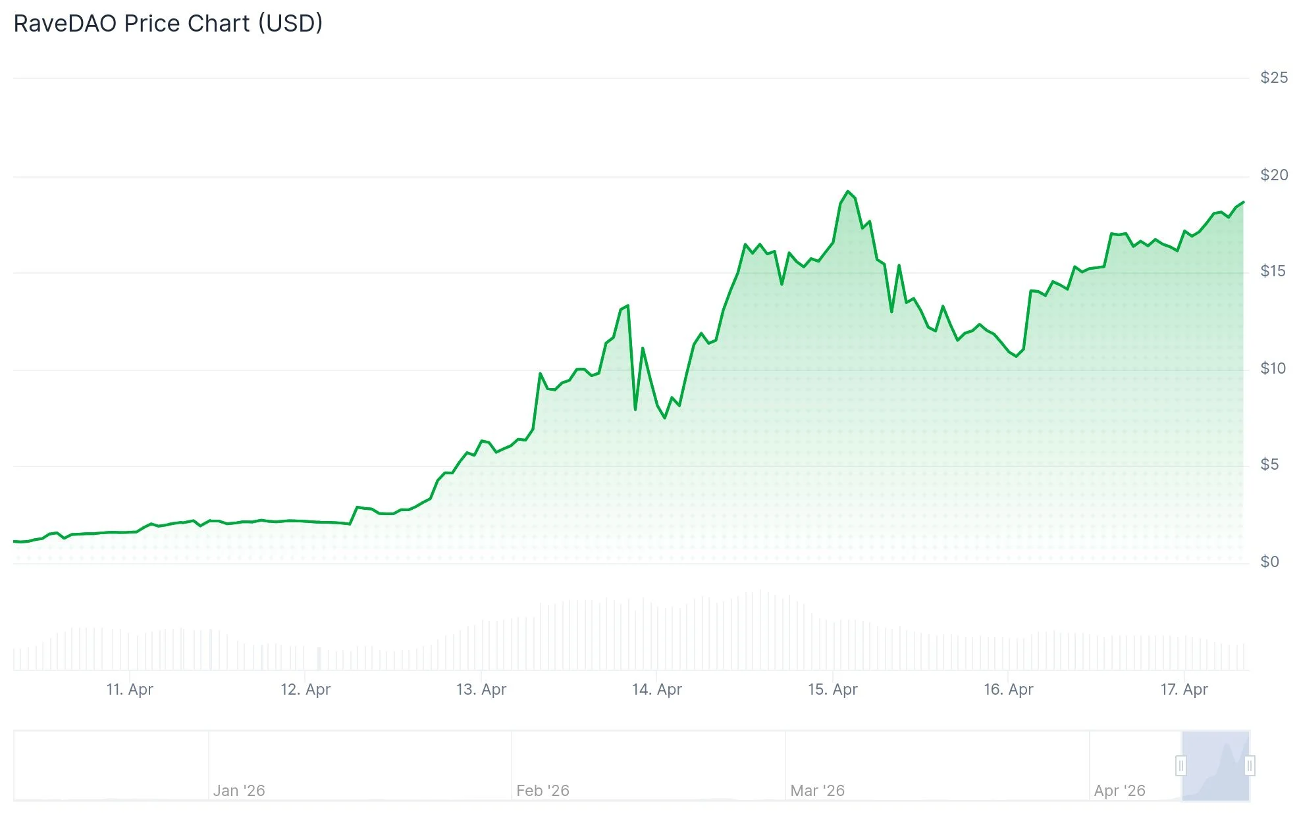Click the $10 price axis label

[x=1273, y=368]
